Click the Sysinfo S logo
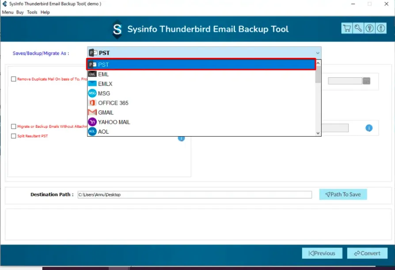The width and height of the screenshot is (395, 270). coord(117,30)
